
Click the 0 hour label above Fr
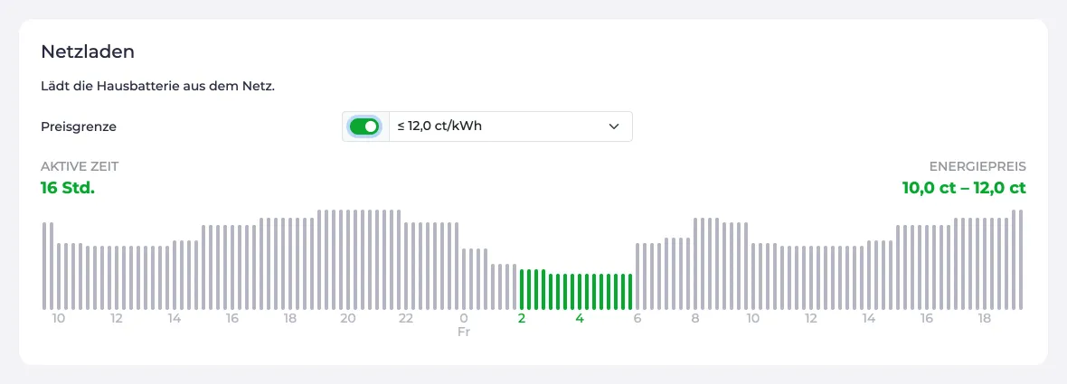point(463,318)
